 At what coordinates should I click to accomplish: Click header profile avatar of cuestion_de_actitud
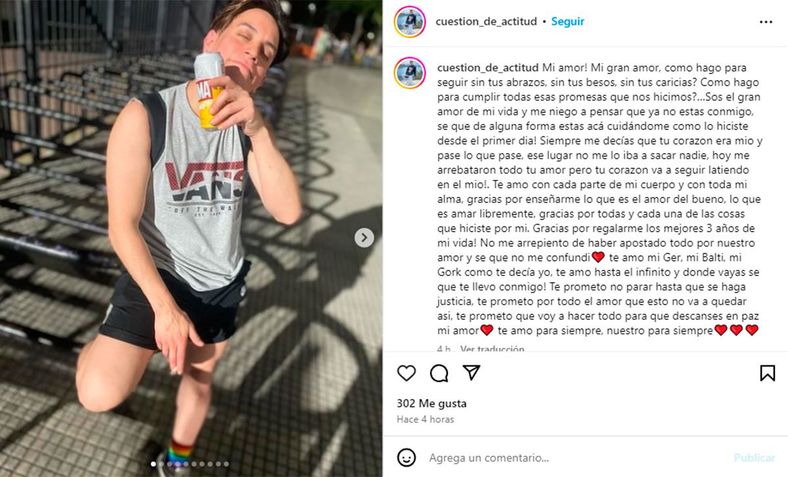410,22
